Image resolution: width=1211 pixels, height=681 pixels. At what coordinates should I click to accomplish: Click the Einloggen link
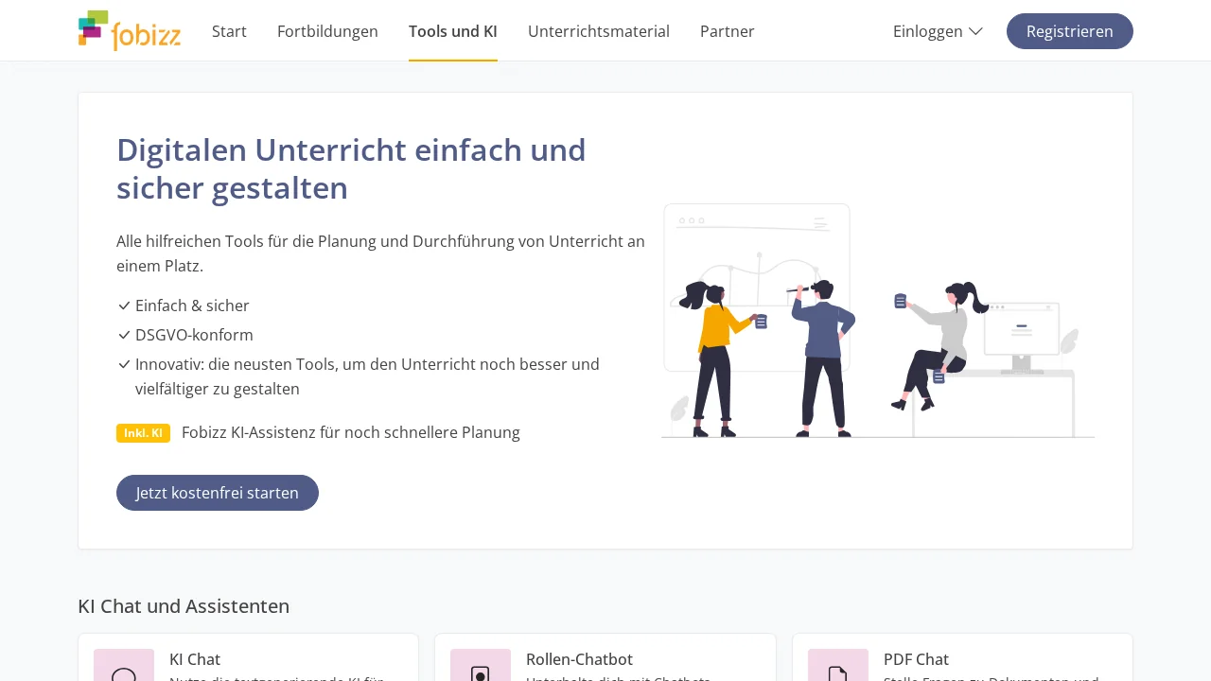pyautogui.click(x=927, y=31)
